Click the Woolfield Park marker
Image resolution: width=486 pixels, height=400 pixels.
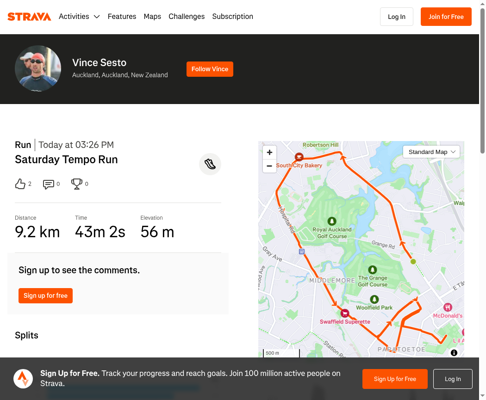374,299
